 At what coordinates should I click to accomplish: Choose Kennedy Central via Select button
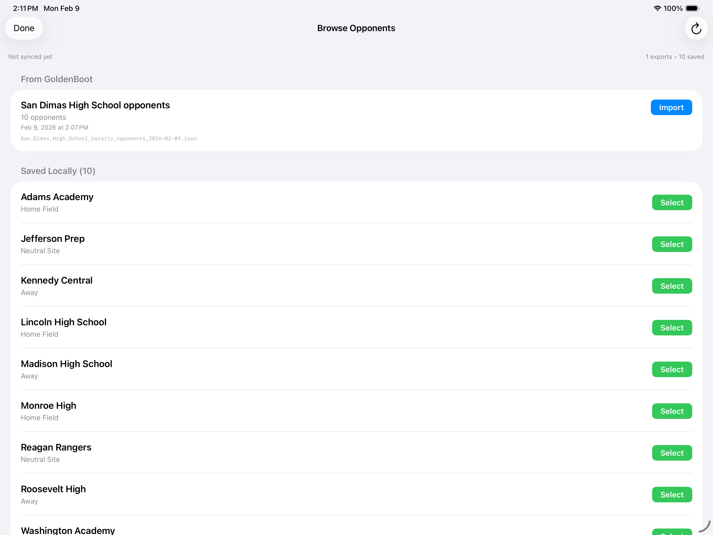coord(672,286)
